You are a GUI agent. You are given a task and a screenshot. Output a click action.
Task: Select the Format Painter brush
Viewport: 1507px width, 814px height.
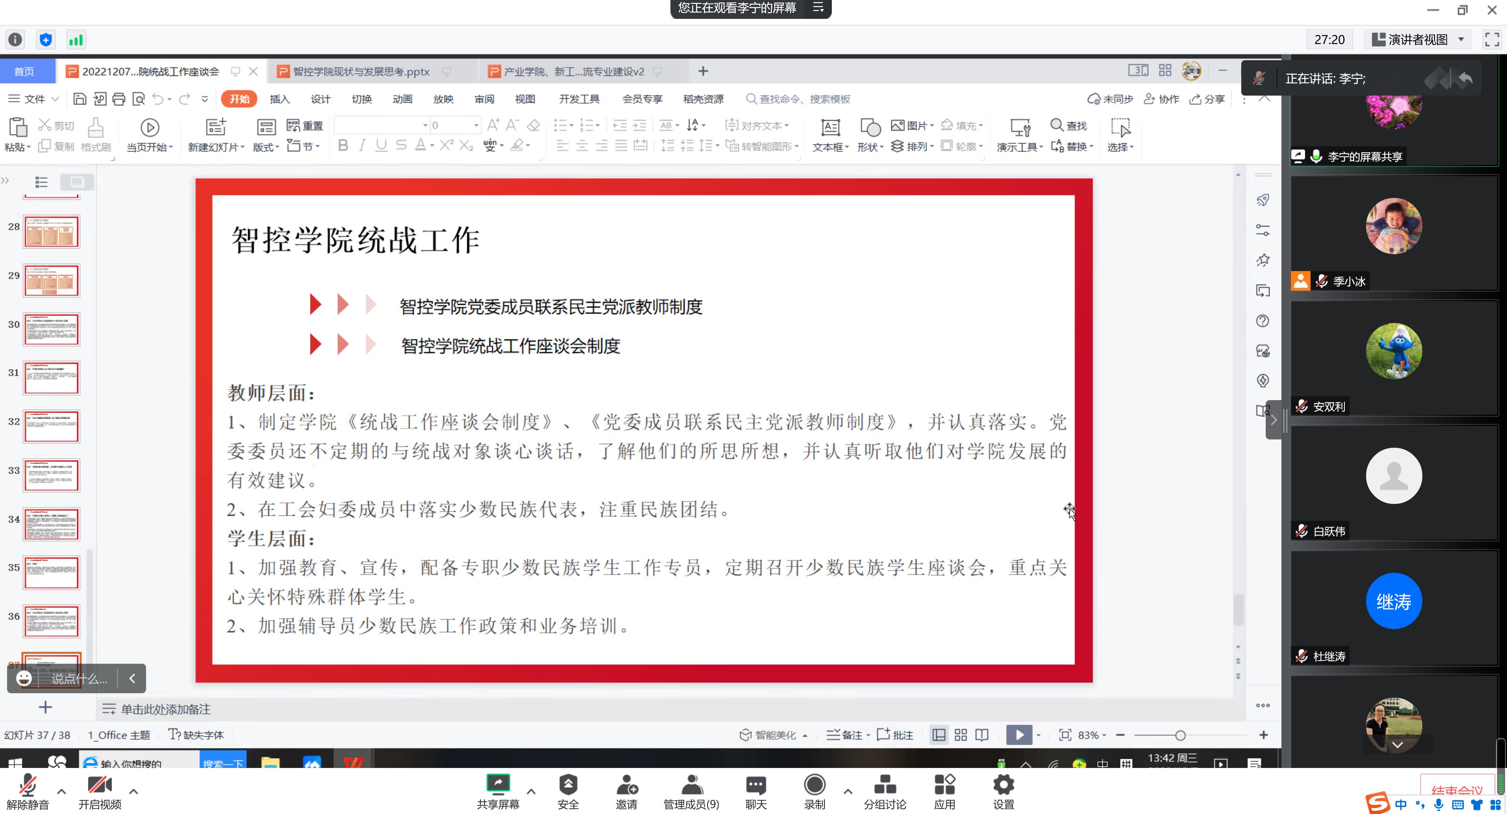96,136
